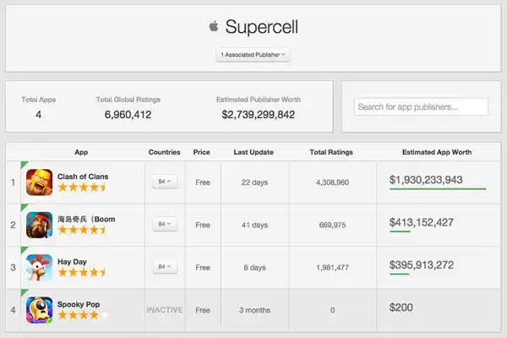The width and height of the screenshot is (507, 338).
Task: Click the green worth bar under $1,930,233,943
Action: [438, 188]
